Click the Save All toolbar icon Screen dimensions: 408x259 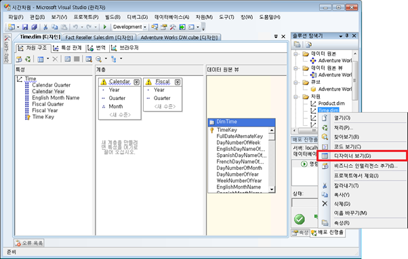coord(34,27)
